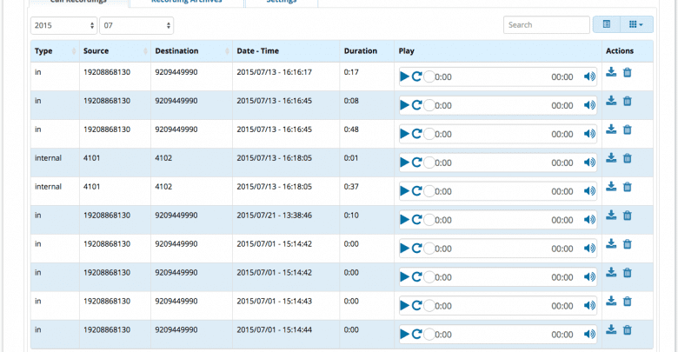Play the 2015/07/21 recording
Image resolution: width=678 pixels, height=352 pixels.
[x=405, y=220]
